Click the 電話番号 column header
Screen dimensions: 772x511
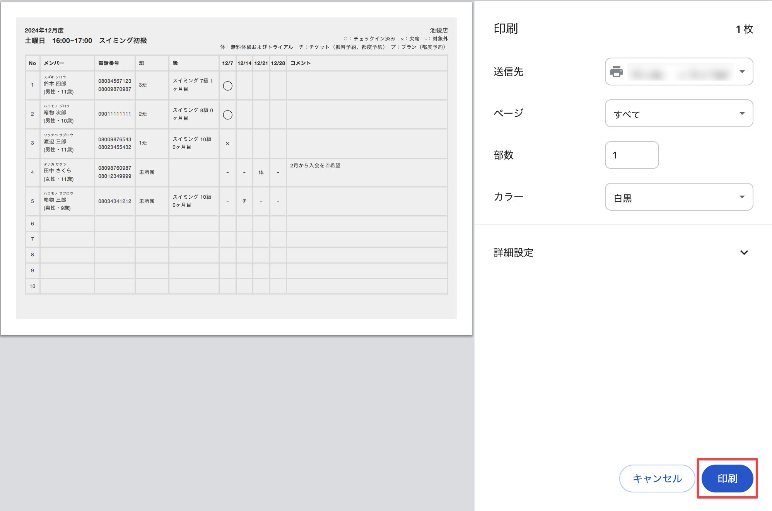[109, 63]
